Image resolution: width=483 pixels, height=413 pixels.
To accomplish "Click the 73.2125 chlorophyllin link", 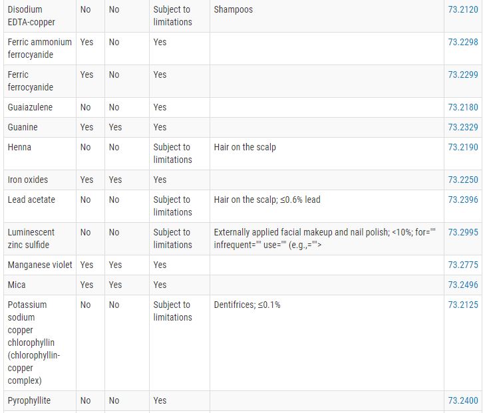I will pos(463,305).
